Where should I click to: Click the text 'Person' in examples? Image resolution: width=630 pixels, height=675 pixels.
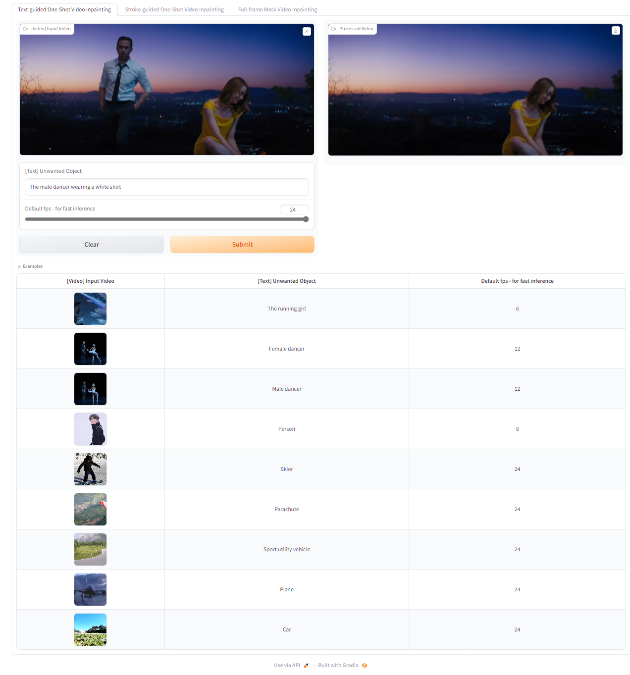(287, 429)
